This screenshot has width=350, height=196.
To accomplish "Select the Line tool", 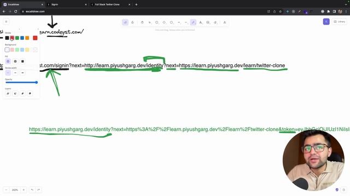I will click(x=186, y=22).
